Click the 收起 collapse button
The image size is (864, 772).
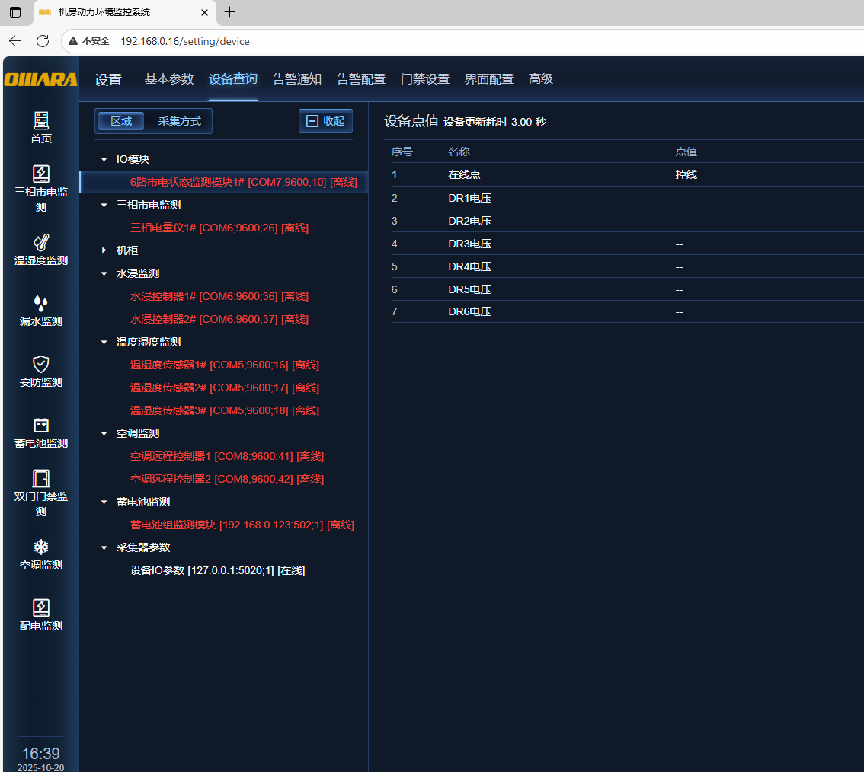point(325,121)
